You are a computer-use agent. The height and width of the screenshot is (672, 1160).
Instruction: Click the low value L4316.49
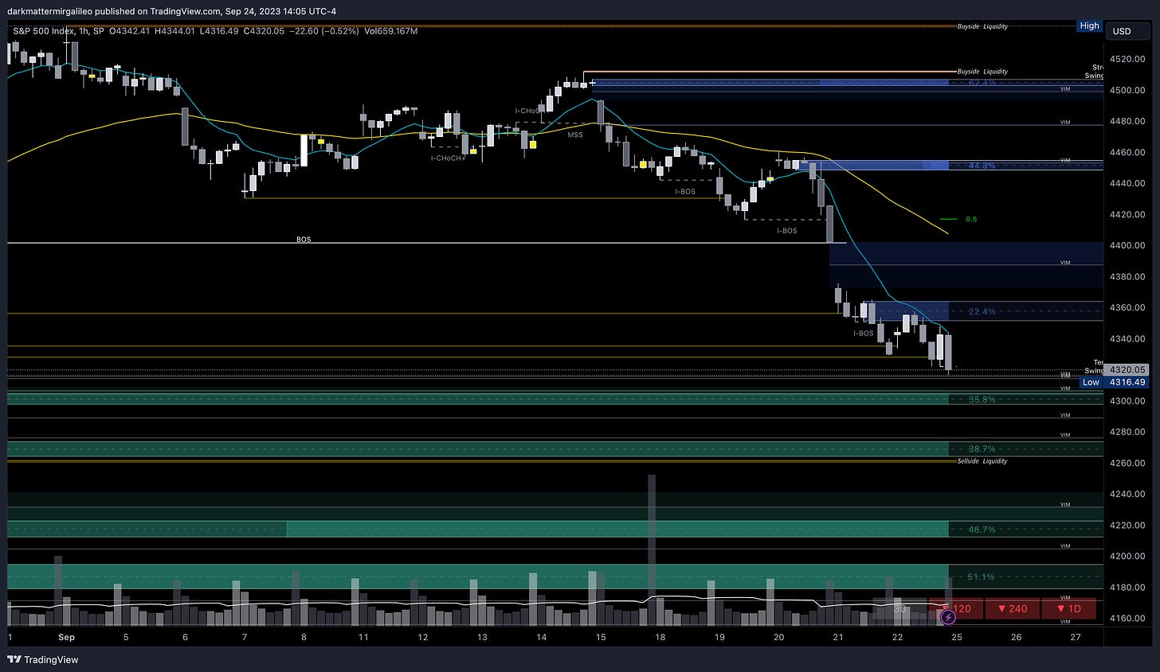[x=219, y=31]
